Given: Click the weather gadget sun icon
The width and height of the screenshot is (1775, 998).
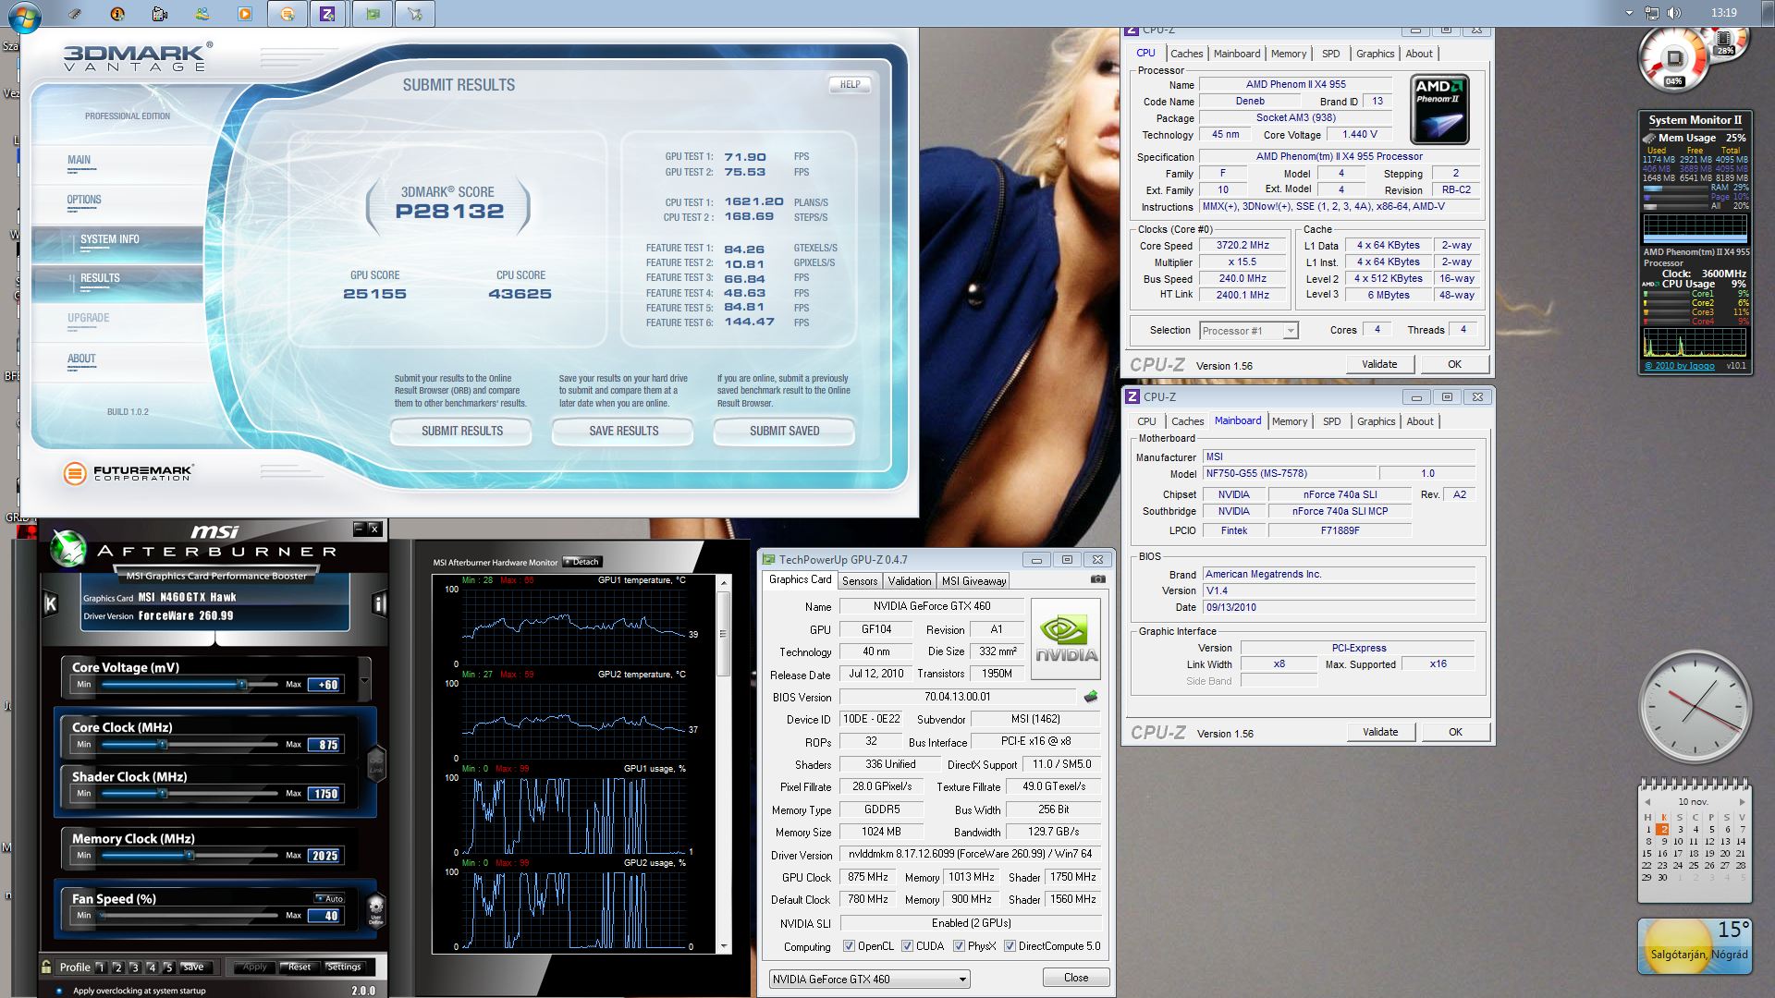Looking at the screenshot, I should click(1677, 947).
